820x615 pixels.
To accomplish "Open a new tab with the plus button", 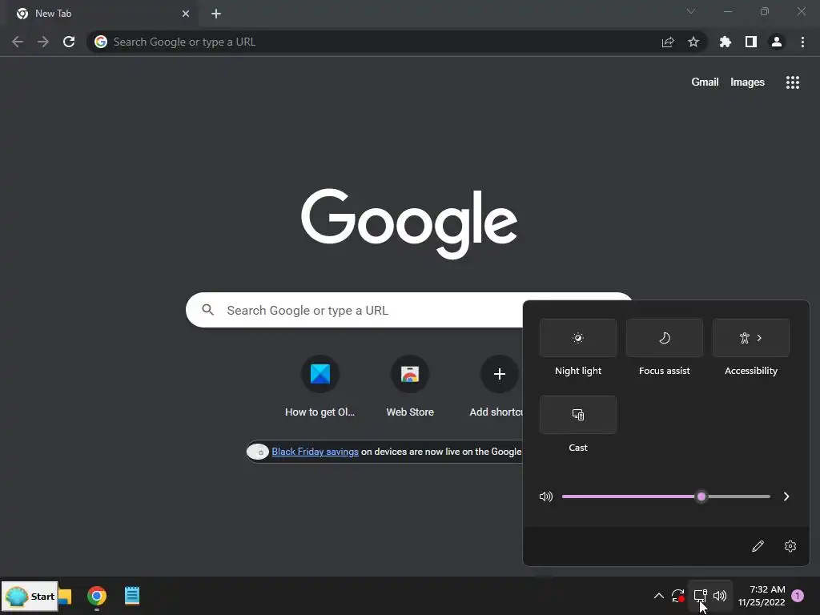I will [x=216, y=14].
